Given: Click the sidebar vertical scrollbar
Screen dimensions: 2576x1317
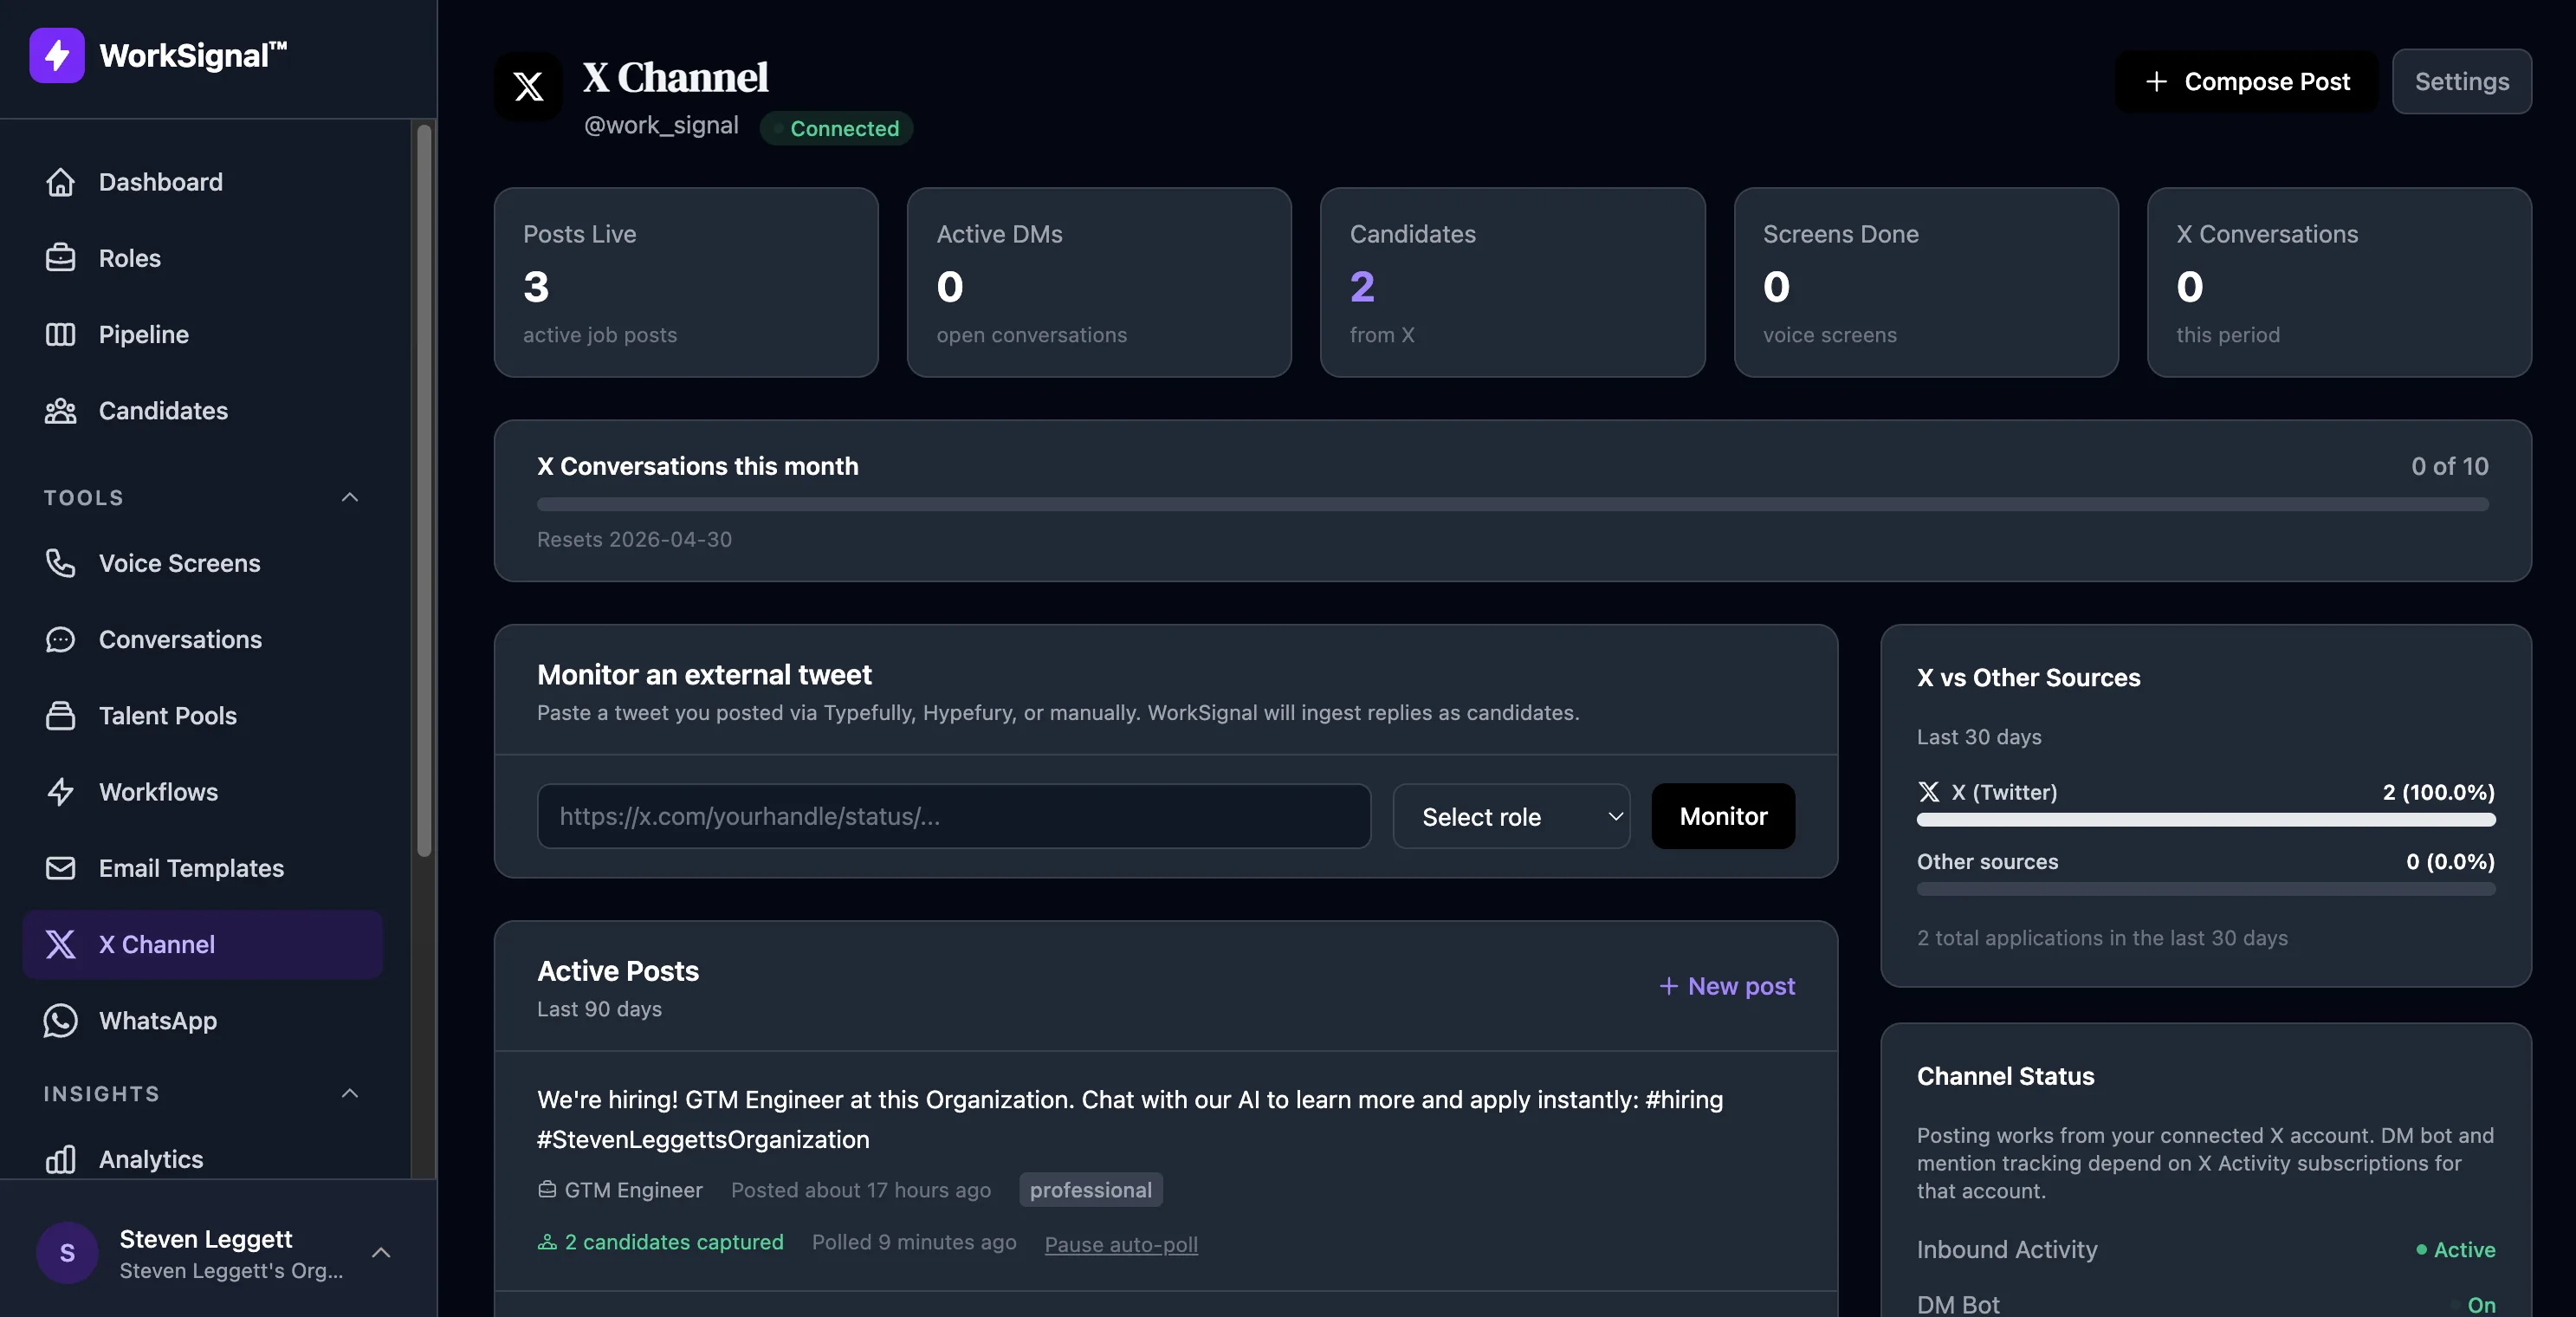Looking at the screenshot, I should coord(424,490).
